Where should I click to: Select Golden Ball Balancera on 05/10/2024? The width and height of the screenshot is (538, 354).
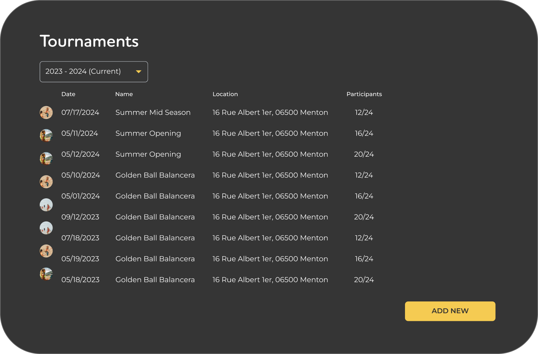click(x=155, y=175)
